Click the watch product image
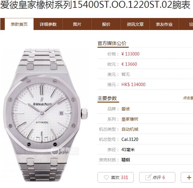The image size is (193, 188). point(45,115)
